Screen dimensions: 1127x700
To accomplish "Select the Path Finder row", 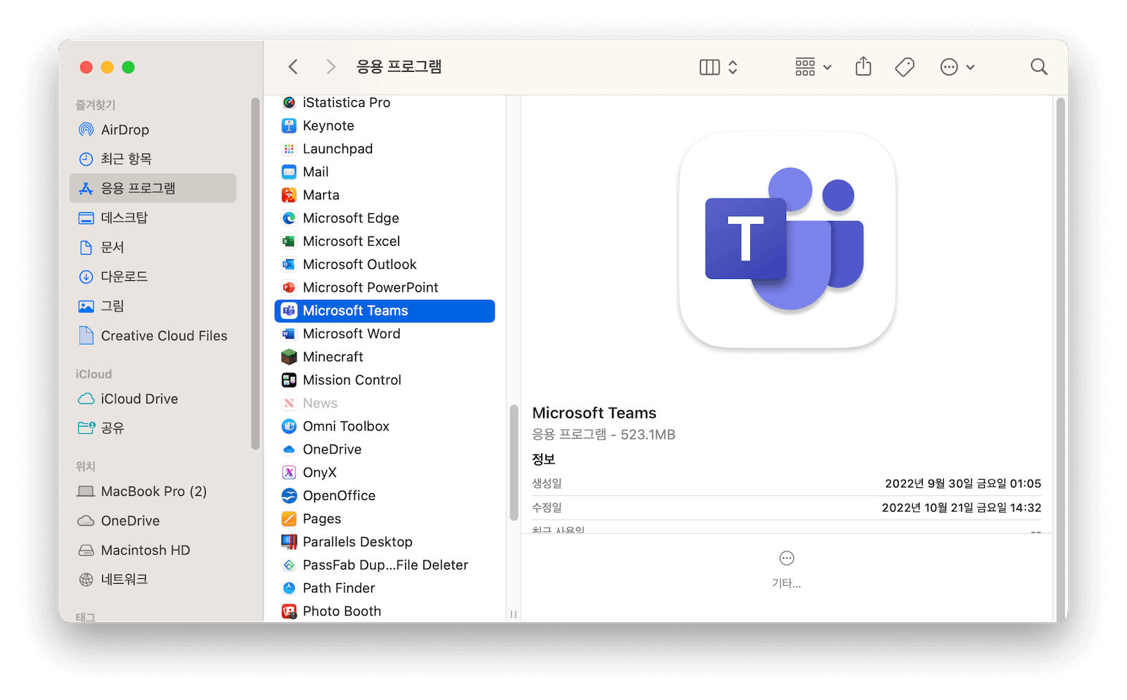I will click(x=385, y=588).
